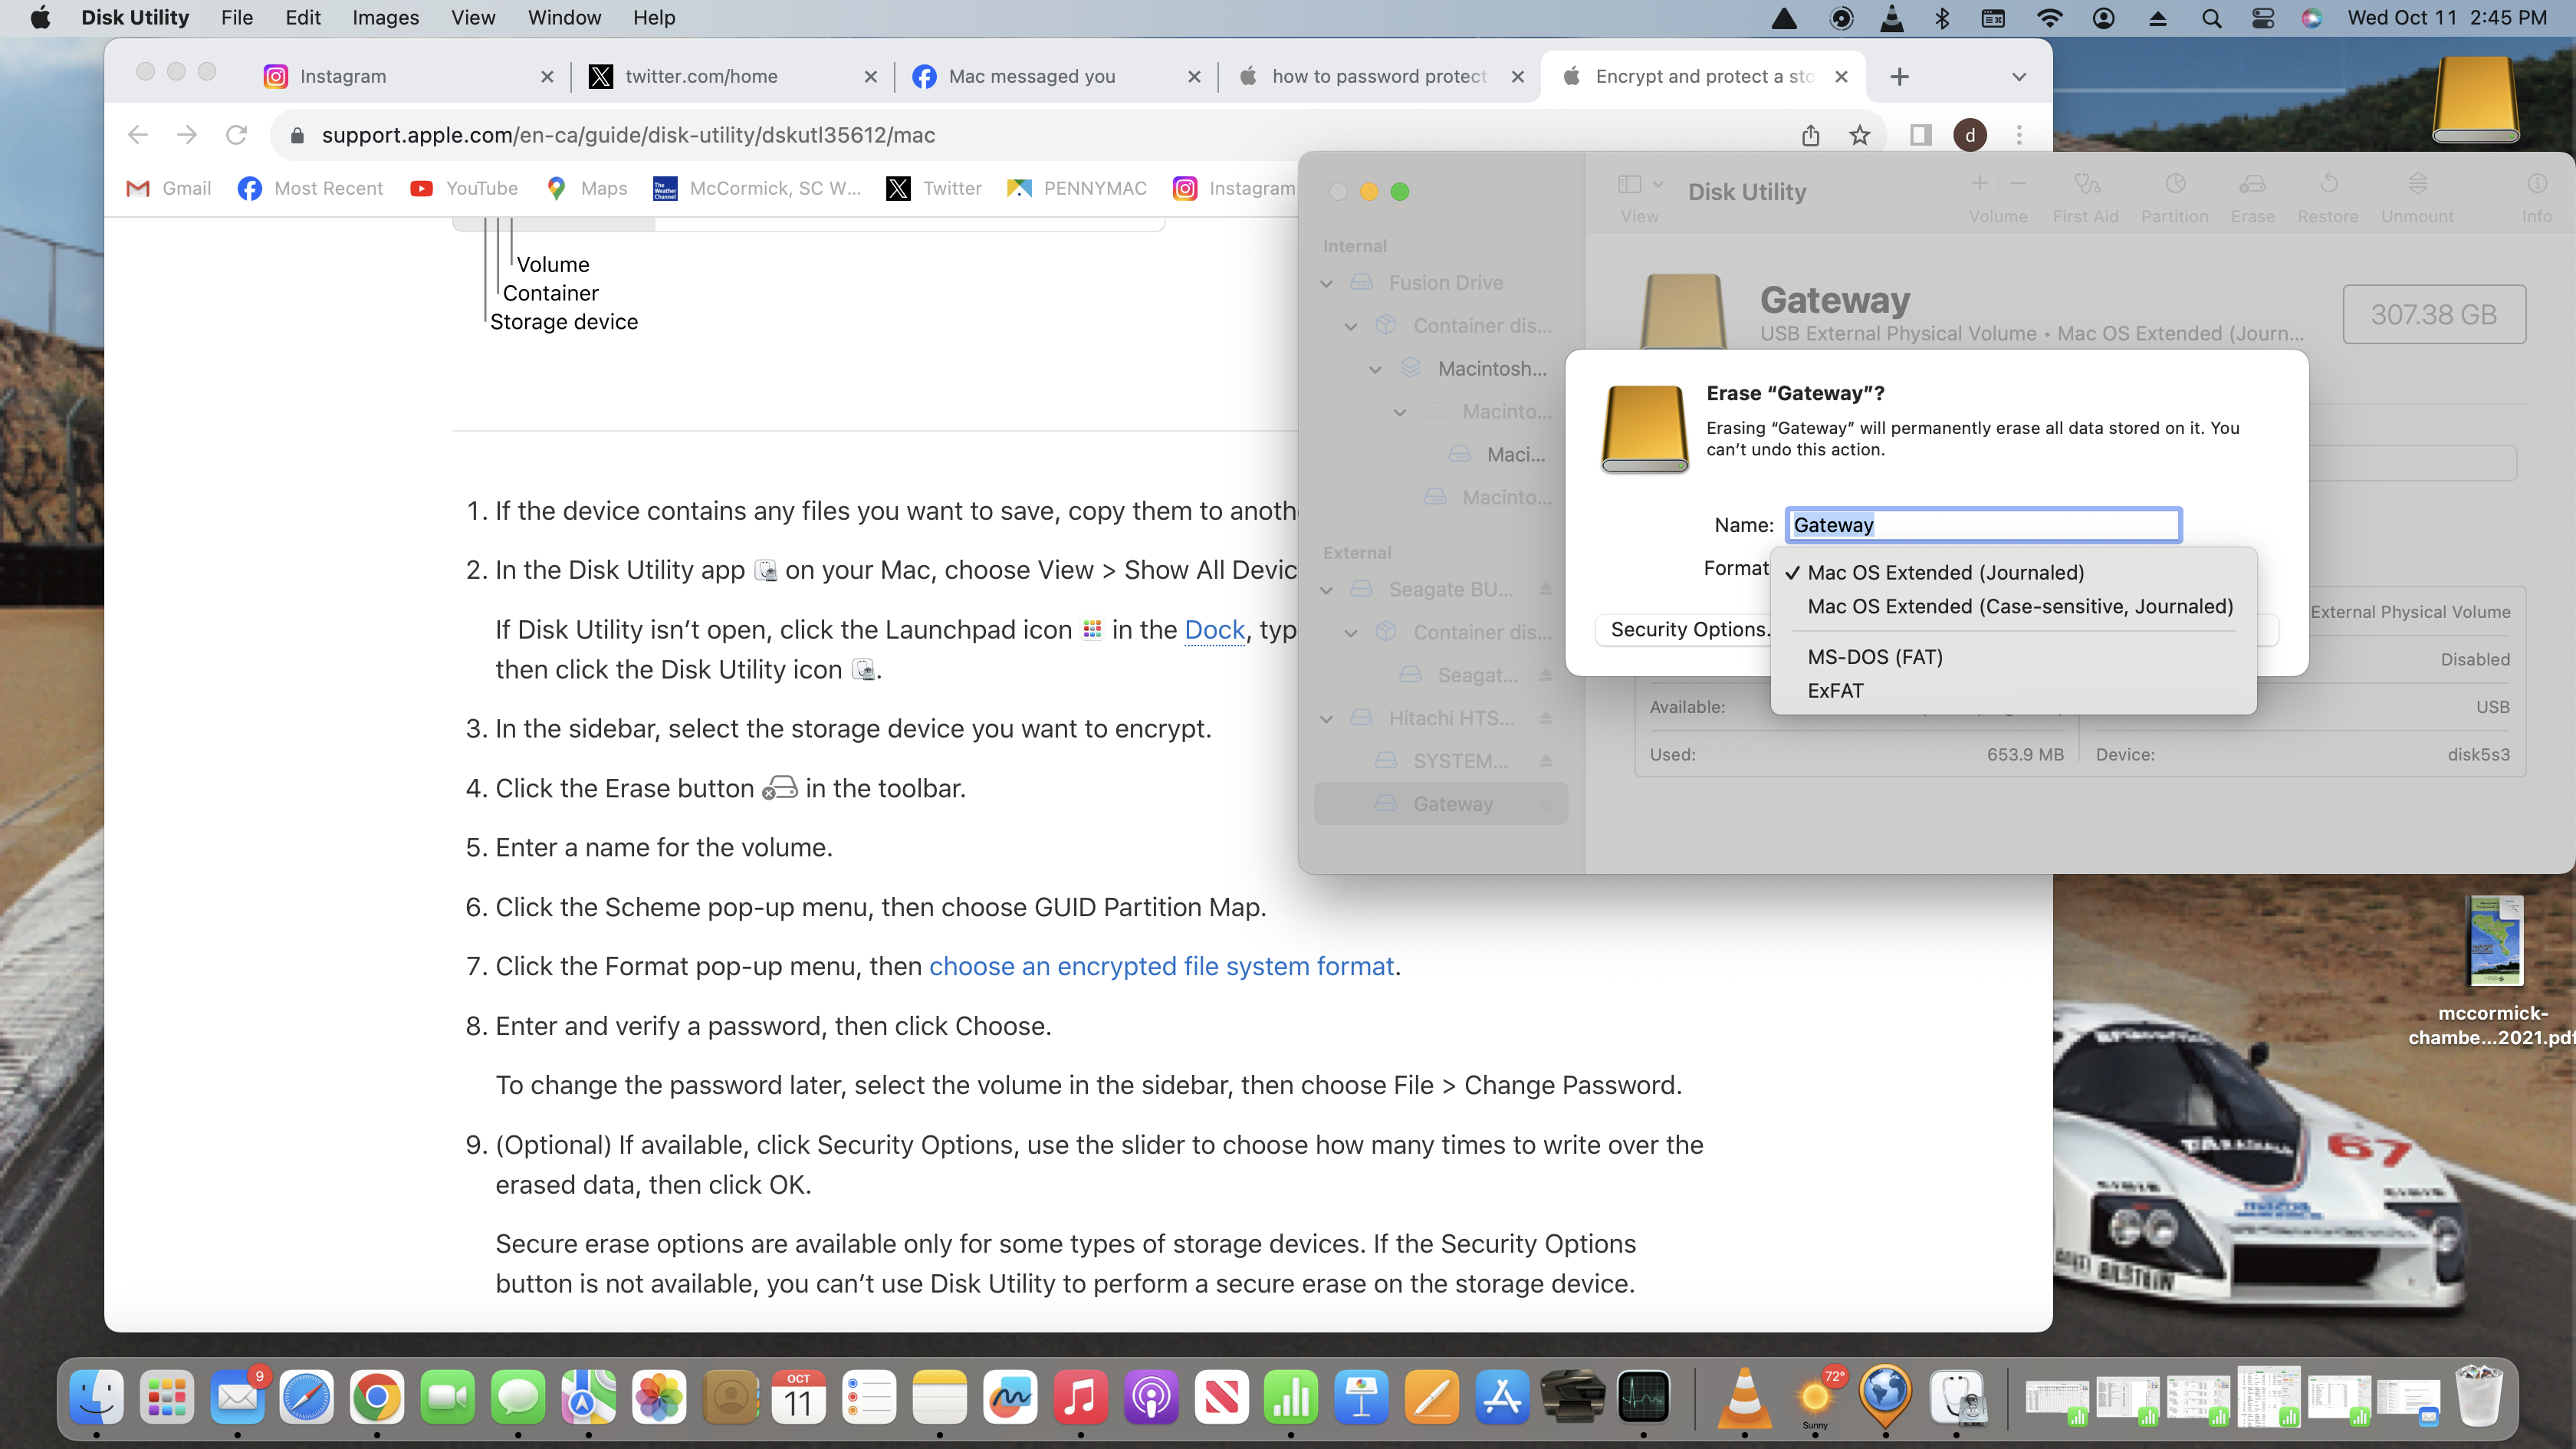Bookmark page with the star icon
Viewport: 2576px width, 1449px height.
(x=1859, y=135)
